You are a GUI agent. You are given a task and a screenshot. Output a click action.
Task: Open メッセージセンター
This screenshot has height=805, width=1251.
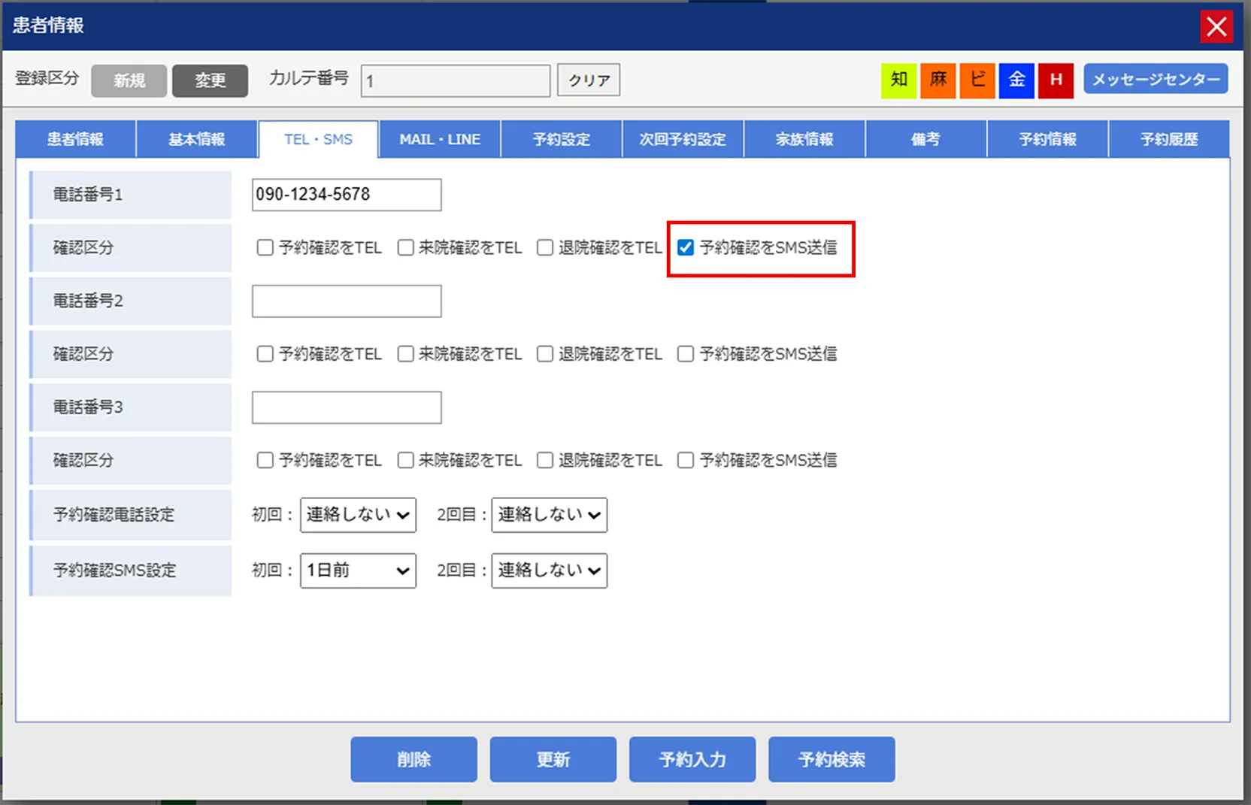point(1156,80)
